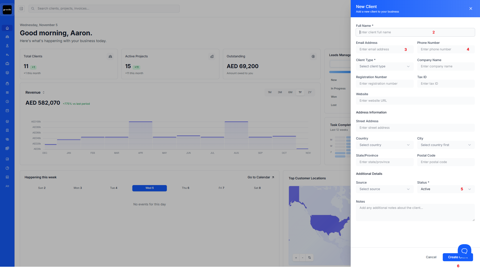
Task: Follow the Go to Calendar link
Action: tap(261, 177)
